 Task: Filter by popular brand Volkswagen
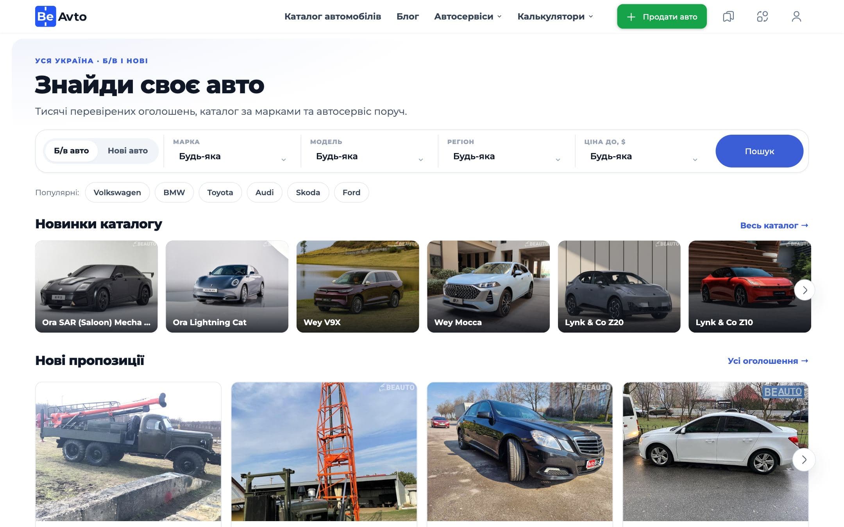[x=117, y=192]
